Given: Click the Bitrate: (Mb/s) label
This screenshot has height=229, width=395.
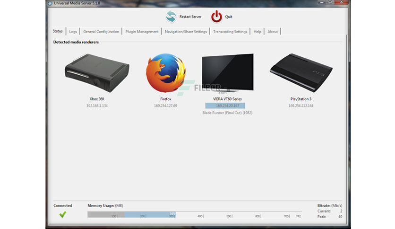Looking at the screenshot, I should click(x=330, y=205).
